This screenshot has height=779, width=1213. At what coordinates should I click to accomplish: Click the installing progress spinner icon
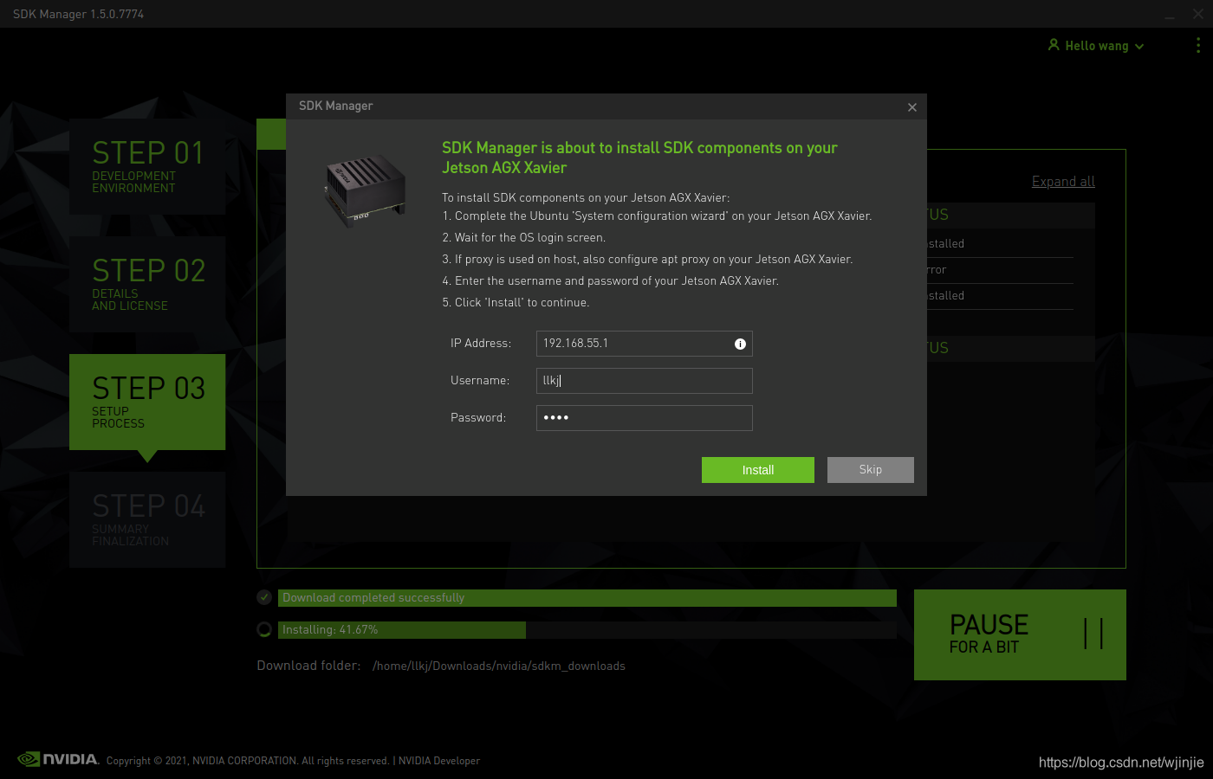264,629
